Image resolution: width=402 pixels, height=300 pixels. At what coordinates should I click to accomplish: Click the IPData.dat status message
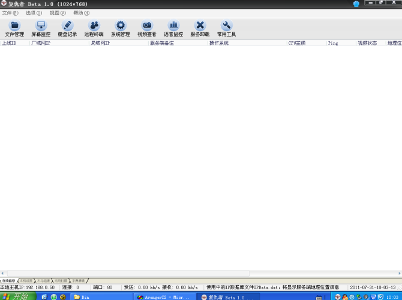[x=272, y=287]
